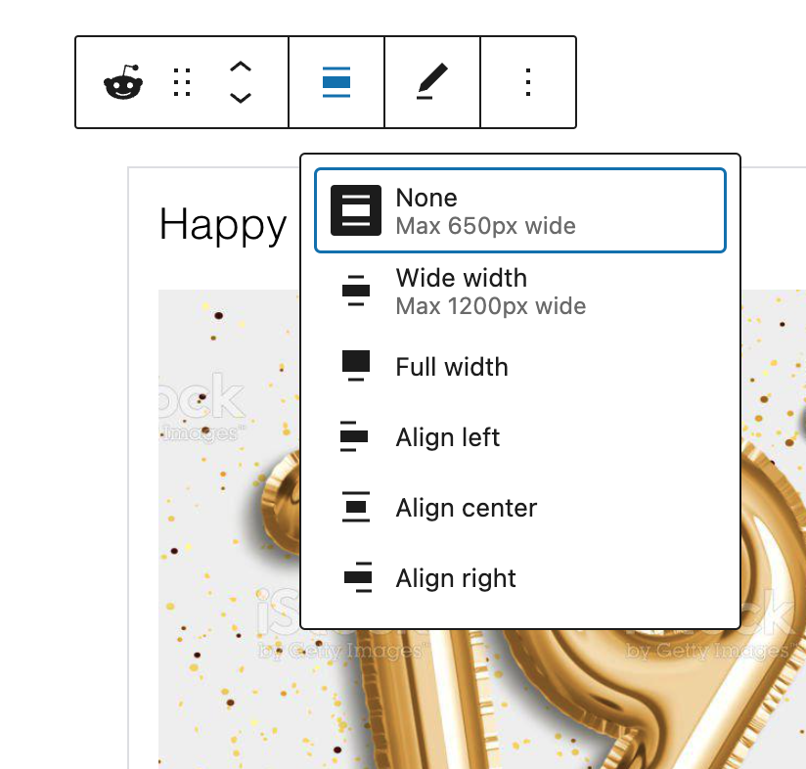Viewport: 806px width, 769px height.
Task: Click the Align right icon
Action: click(357, 578)
